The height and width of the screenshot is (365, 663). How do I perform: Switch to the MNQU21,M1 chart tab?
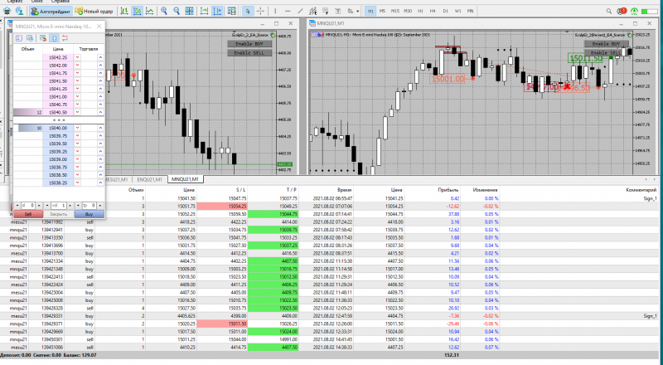coord(185,179)
